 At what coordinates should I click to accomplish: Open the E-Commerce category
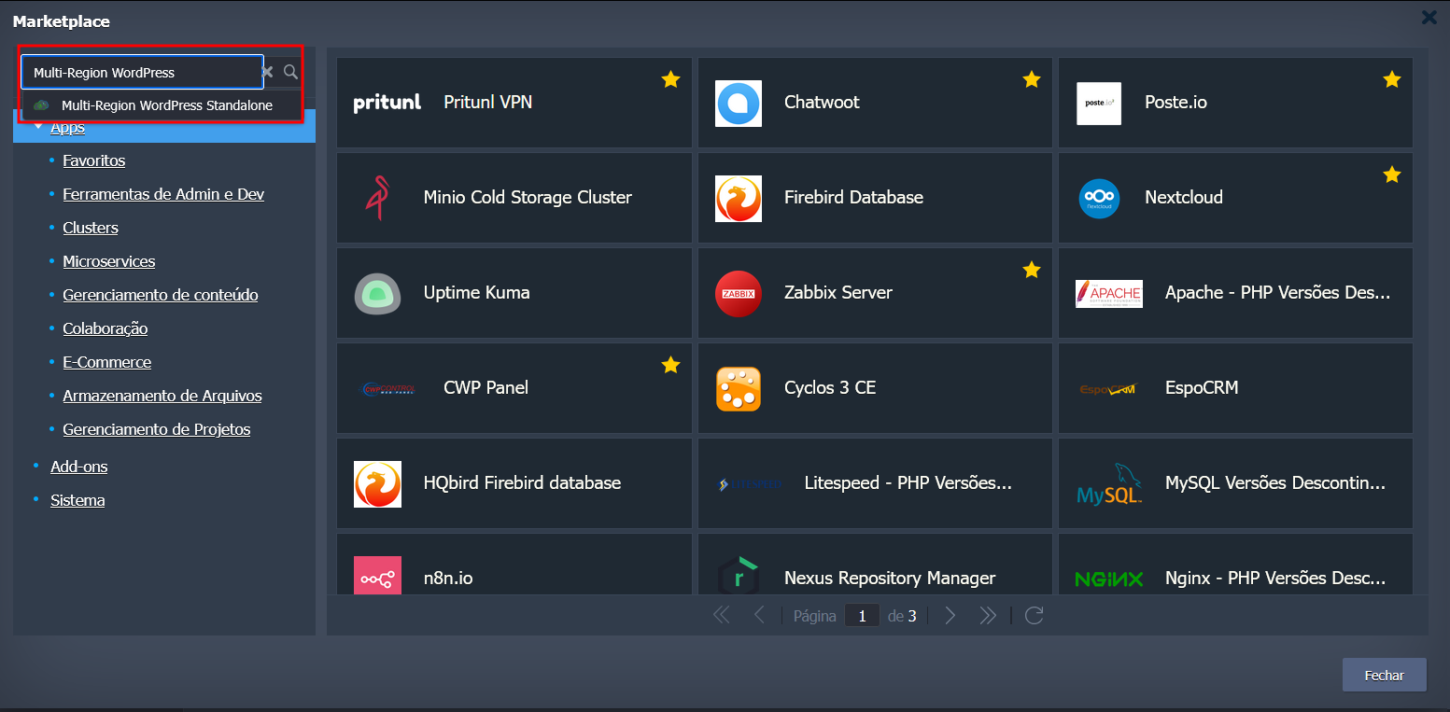pyautogui.click(x=107, y=362)
